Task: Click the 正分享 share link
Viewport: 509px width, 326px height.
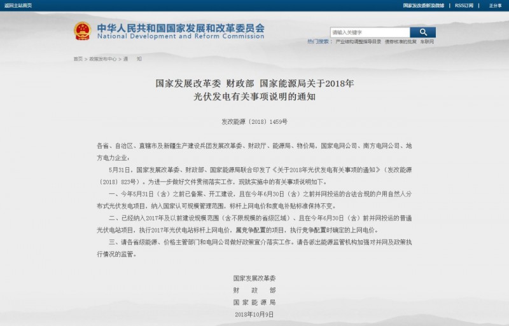Action: [x=495, y=5]
